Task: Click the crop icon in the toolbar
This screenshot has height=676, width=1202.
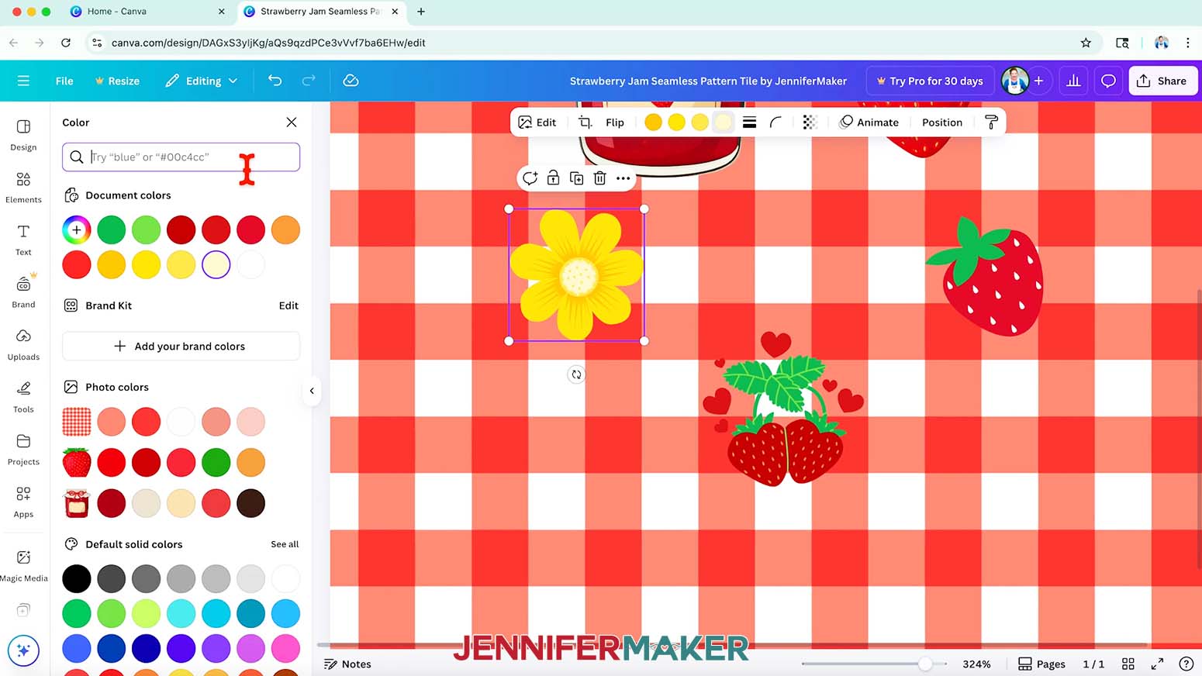Action: coord(585,122)
